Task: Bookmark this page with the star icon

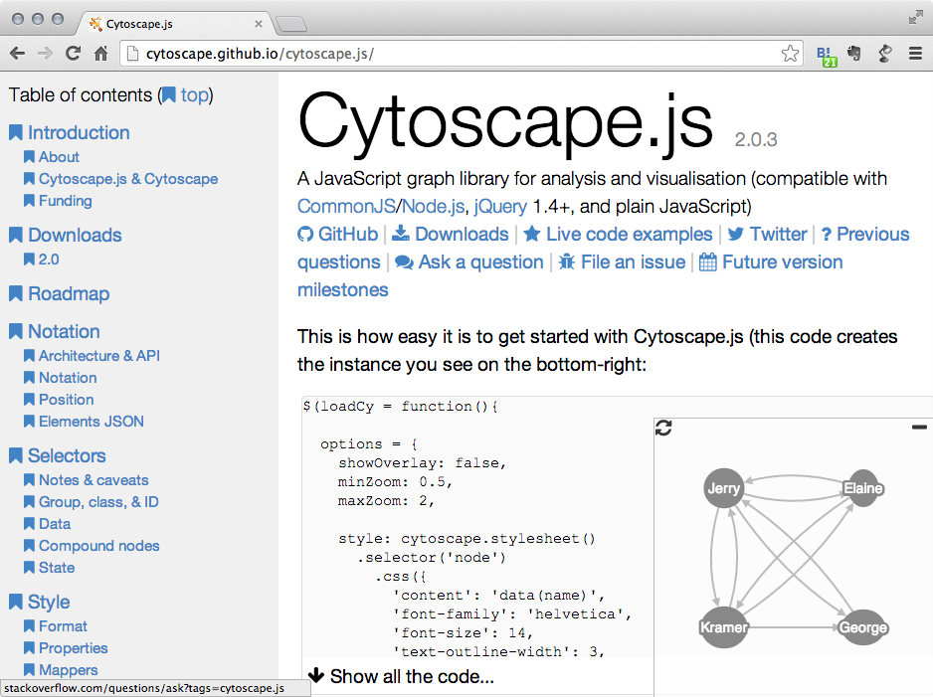Action: point(790,54)
